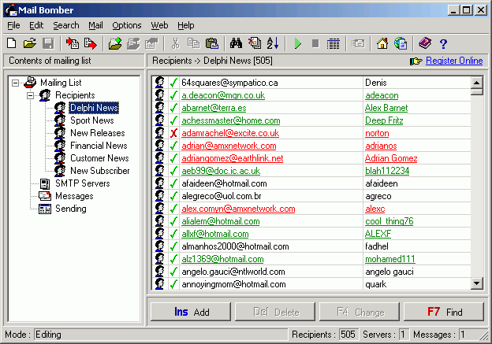Click the binoculars Find icon
Image resolution: width=492 pixels, height=344 pixels.
[x=235, y=43]
